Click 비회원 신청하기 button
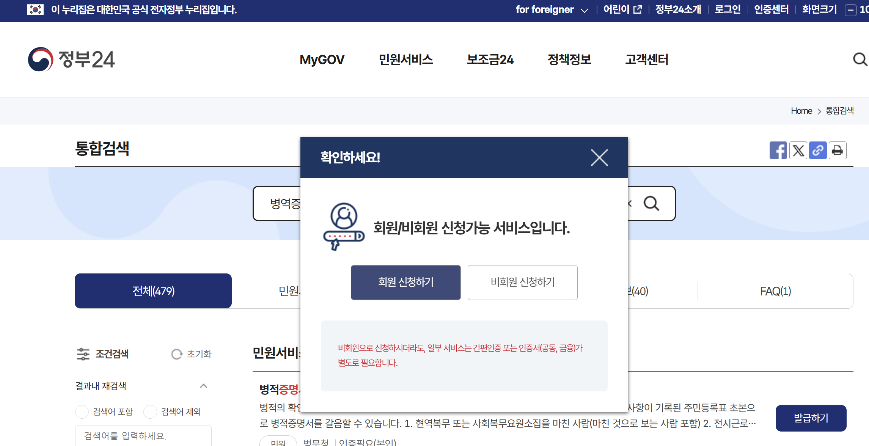 point(522,282)
